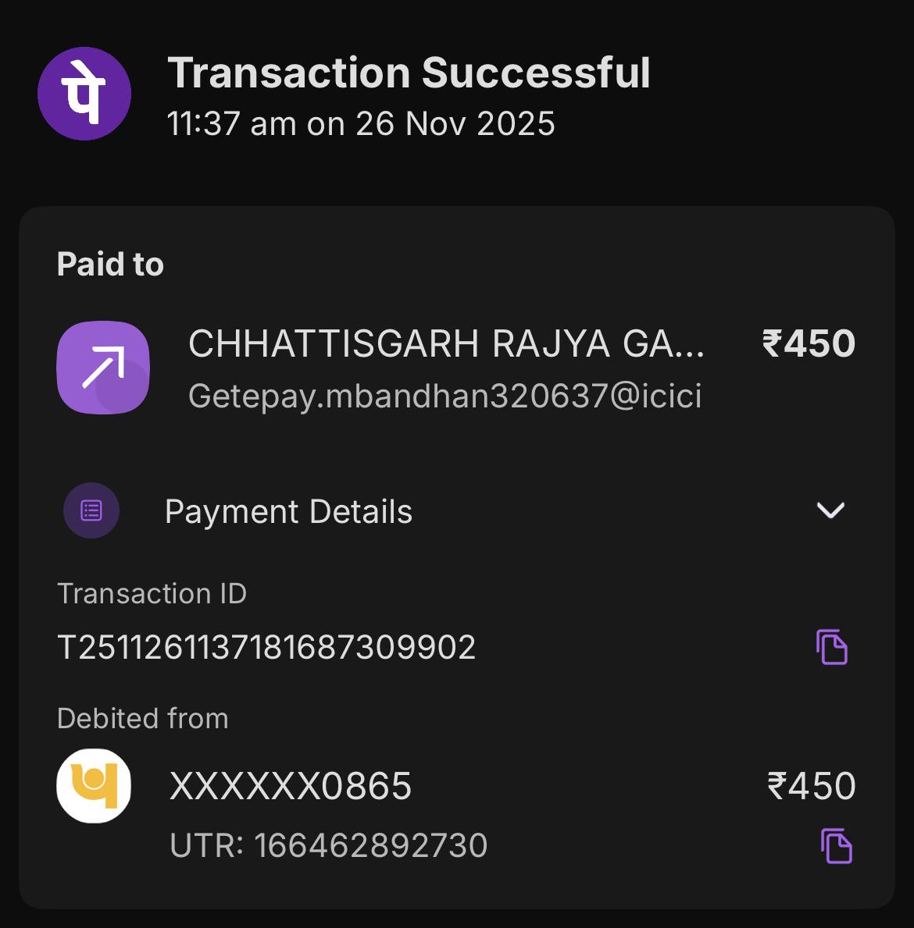Viewport: 914px width, 928px height.
Task: Select the Getepay.mbandhan320637@icici UPI ID
Action: 445,396
